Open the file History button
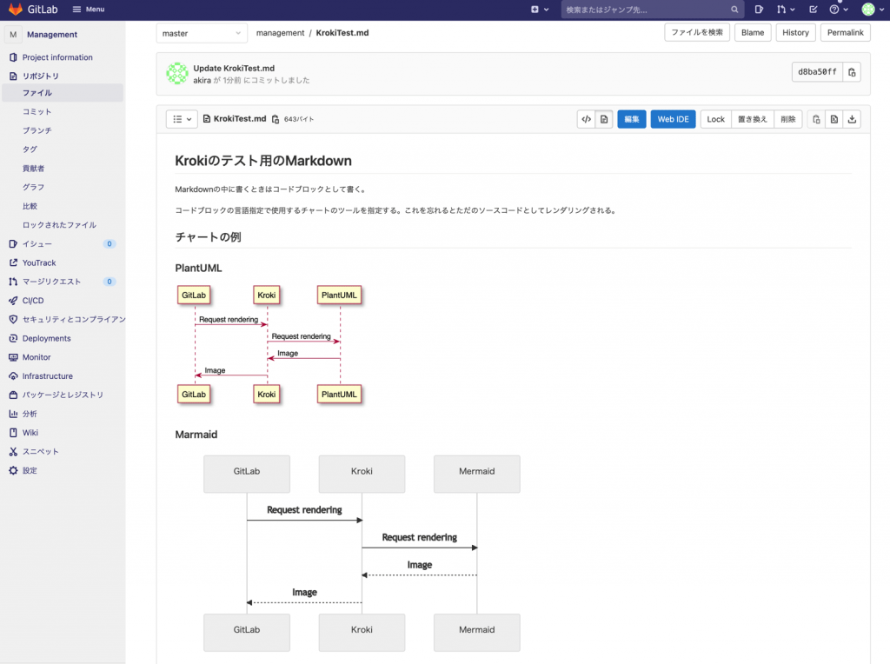 click(x=795, y=32)
